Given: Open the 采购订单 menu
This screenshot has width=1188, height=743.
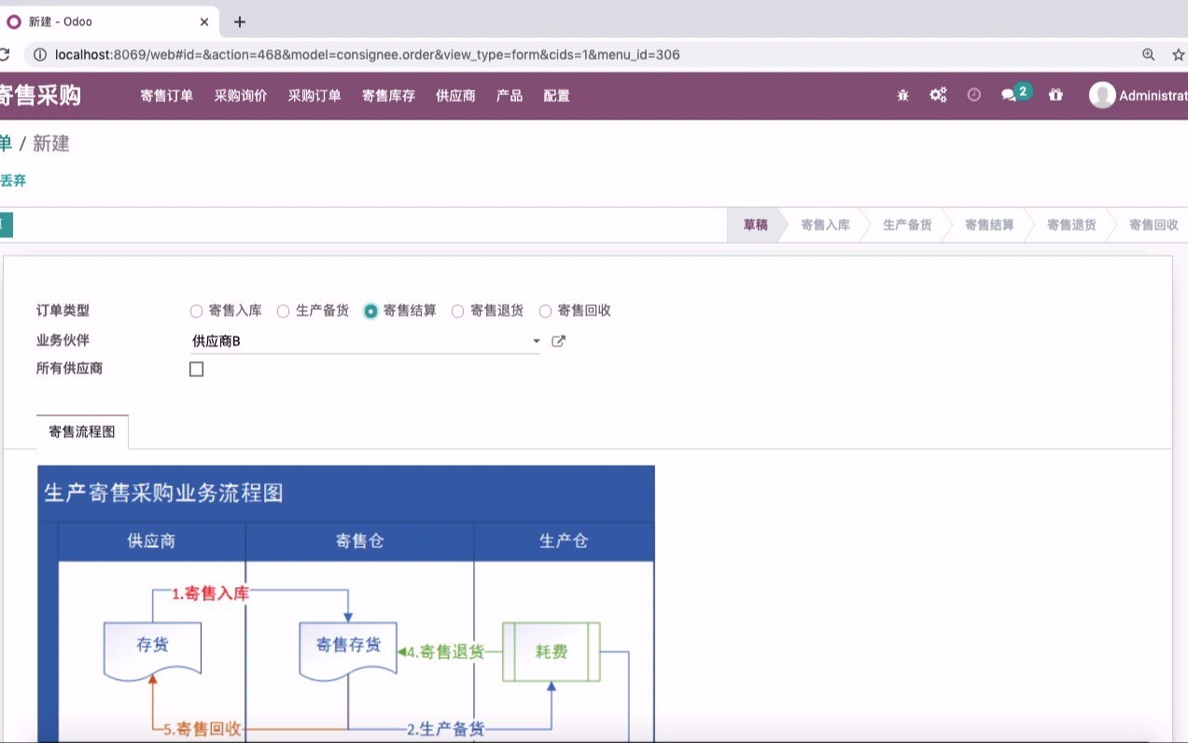Looking at the screenshot, I should pyautogui.click(x=314, y=94).
